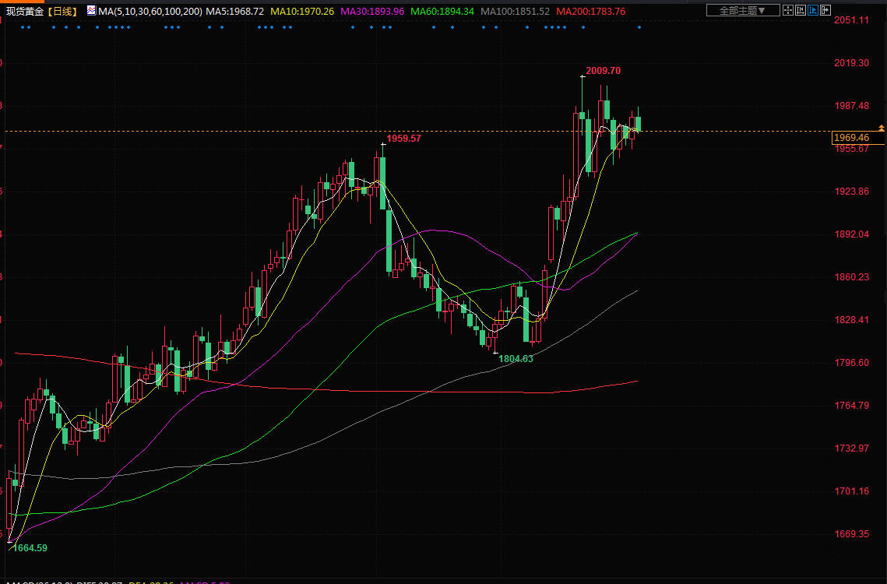Click the 1959.57 peak price marker
This screenshot has height=584, width=887.
403,139
